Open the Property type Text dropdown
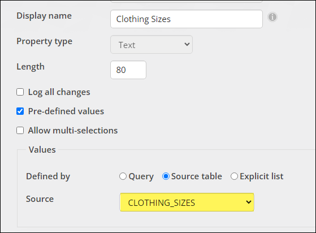This screenshot has width=316, height=233. 151,45
